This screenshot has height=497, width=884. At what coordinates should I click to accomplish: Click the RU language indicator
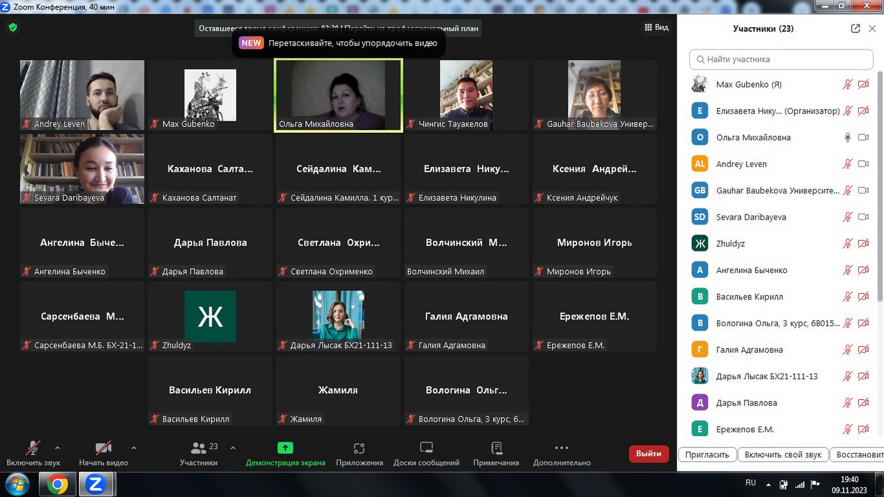[750, 483]
